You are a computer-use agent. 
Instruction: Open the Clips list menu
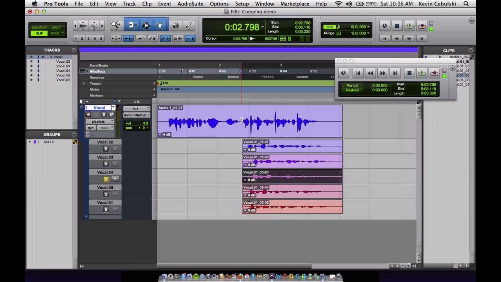470,51
